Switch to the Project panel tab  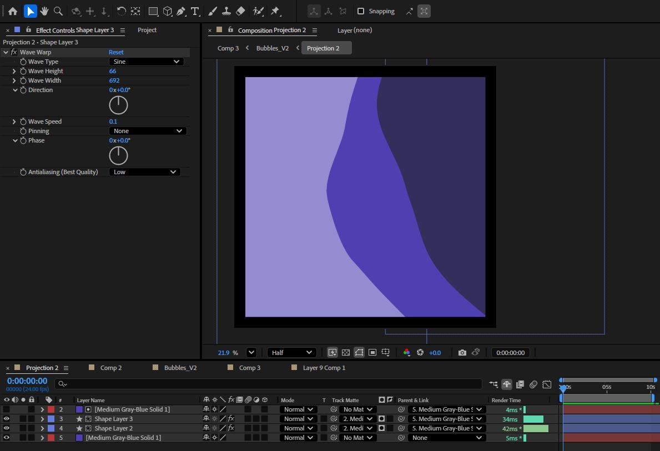pyautogui.click(x=147, y=30)
